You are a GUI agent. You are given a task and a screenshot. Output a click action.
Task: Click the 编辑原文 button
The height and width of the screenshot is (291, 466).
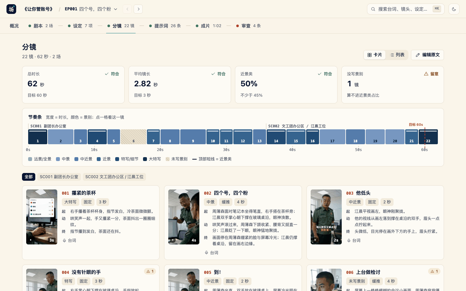coord(427,55)
